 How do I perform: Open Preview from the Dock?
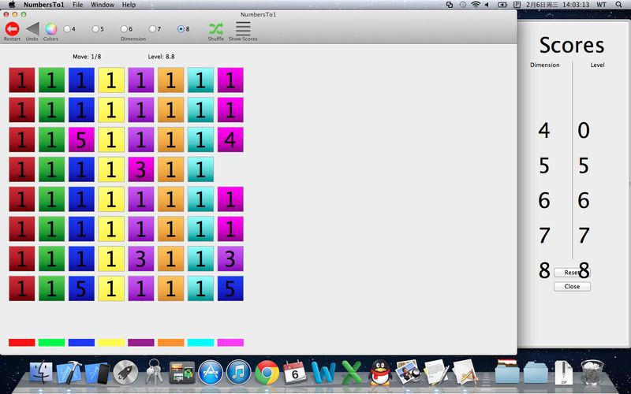click(x=408, y=372)
